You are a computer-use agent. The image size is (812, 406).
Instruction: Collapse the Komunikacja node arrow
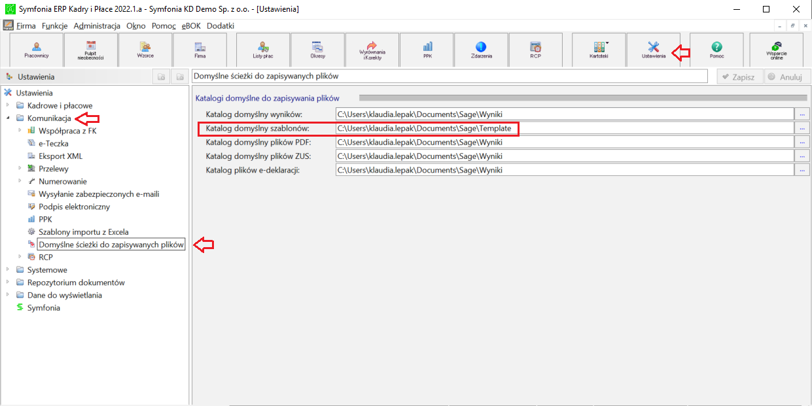point(8,118)
